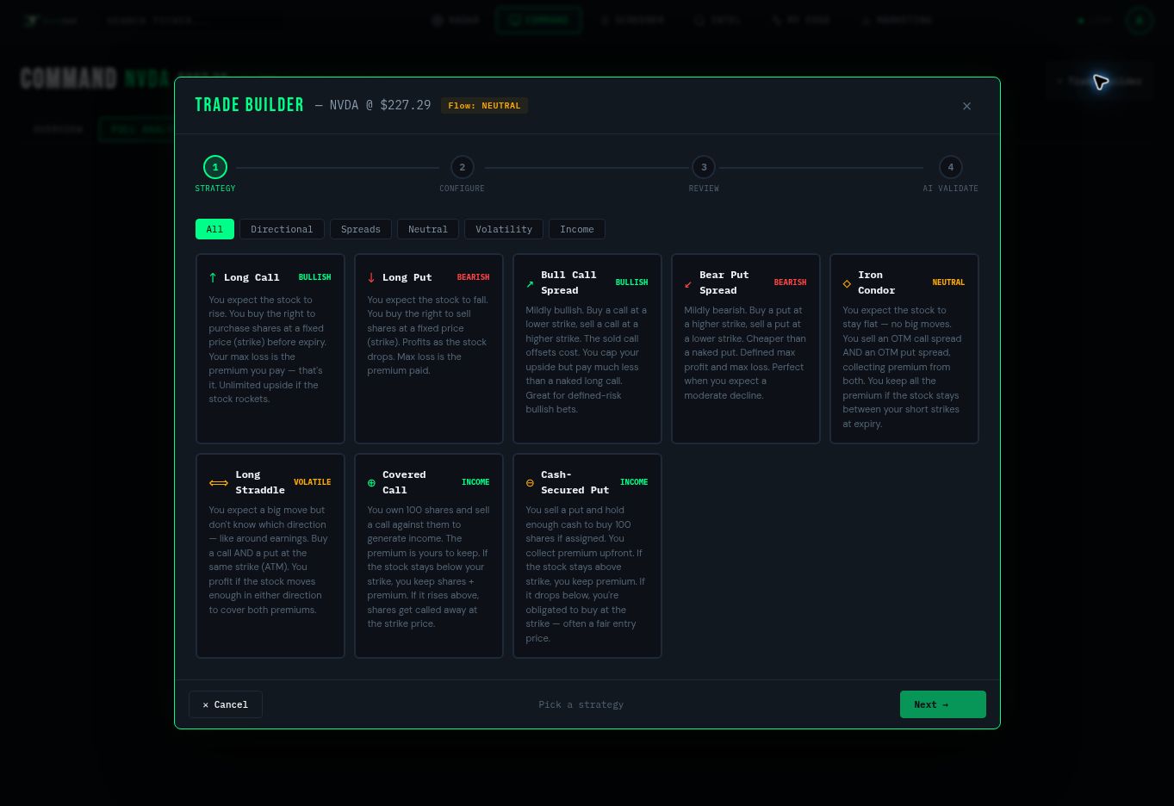Click the red down-arrow icon on Long Put

tap(371, 277)
